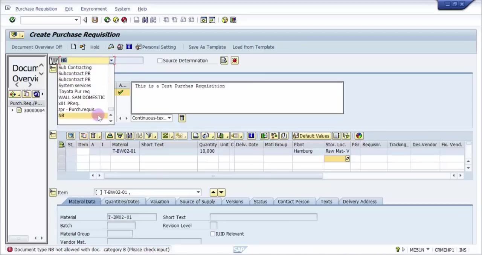Viewport: 482px width, 255px height.
Task: Click the dropdown list scroll down arrow
Action: [111, 121]
